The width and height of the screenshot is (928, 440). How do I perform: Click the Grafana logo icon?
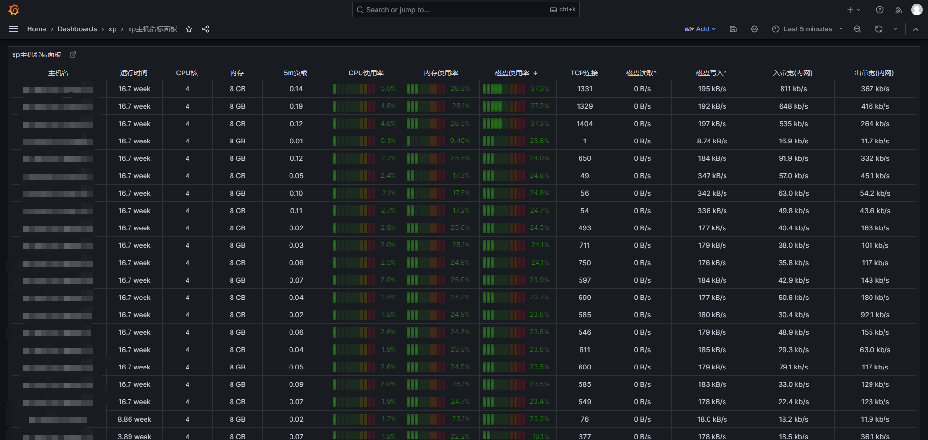coord(14,10)
